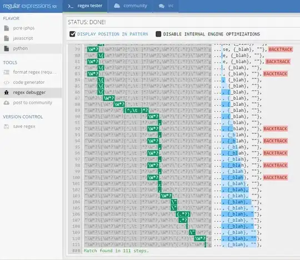
Task: Click the FLAVOR section heading
Action: [x=11, y=18]
